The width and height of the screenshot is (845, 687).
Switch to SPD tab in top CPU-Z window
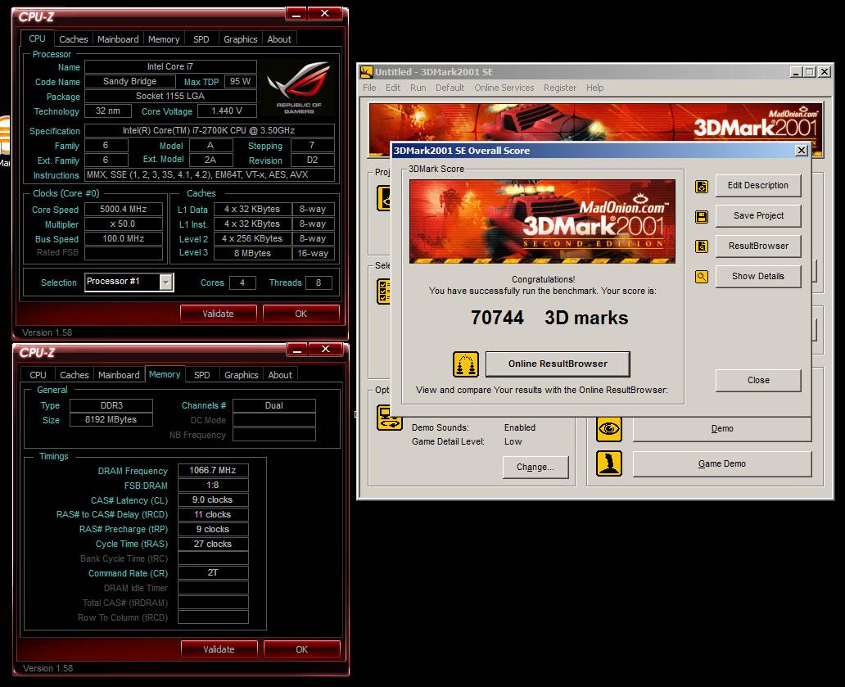(201, 39)
